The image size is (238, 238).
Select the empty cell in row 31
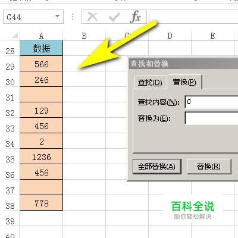(x=41, y=95)
